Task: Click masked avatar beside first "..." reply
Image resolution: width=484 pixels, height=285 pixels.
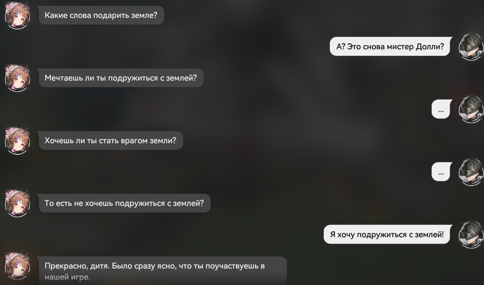Action: click(471, 110)
